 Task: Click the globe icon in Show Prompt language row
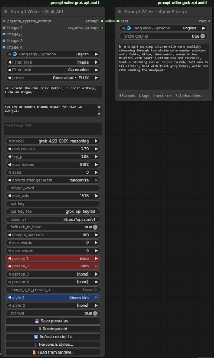tap(129, 28)
